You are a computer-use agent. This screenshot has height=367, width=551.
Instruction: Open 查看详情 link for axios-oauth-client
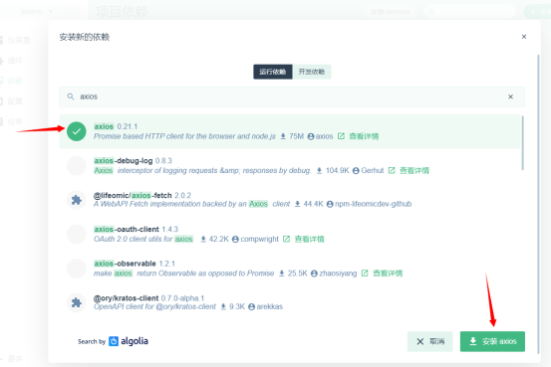309,239
